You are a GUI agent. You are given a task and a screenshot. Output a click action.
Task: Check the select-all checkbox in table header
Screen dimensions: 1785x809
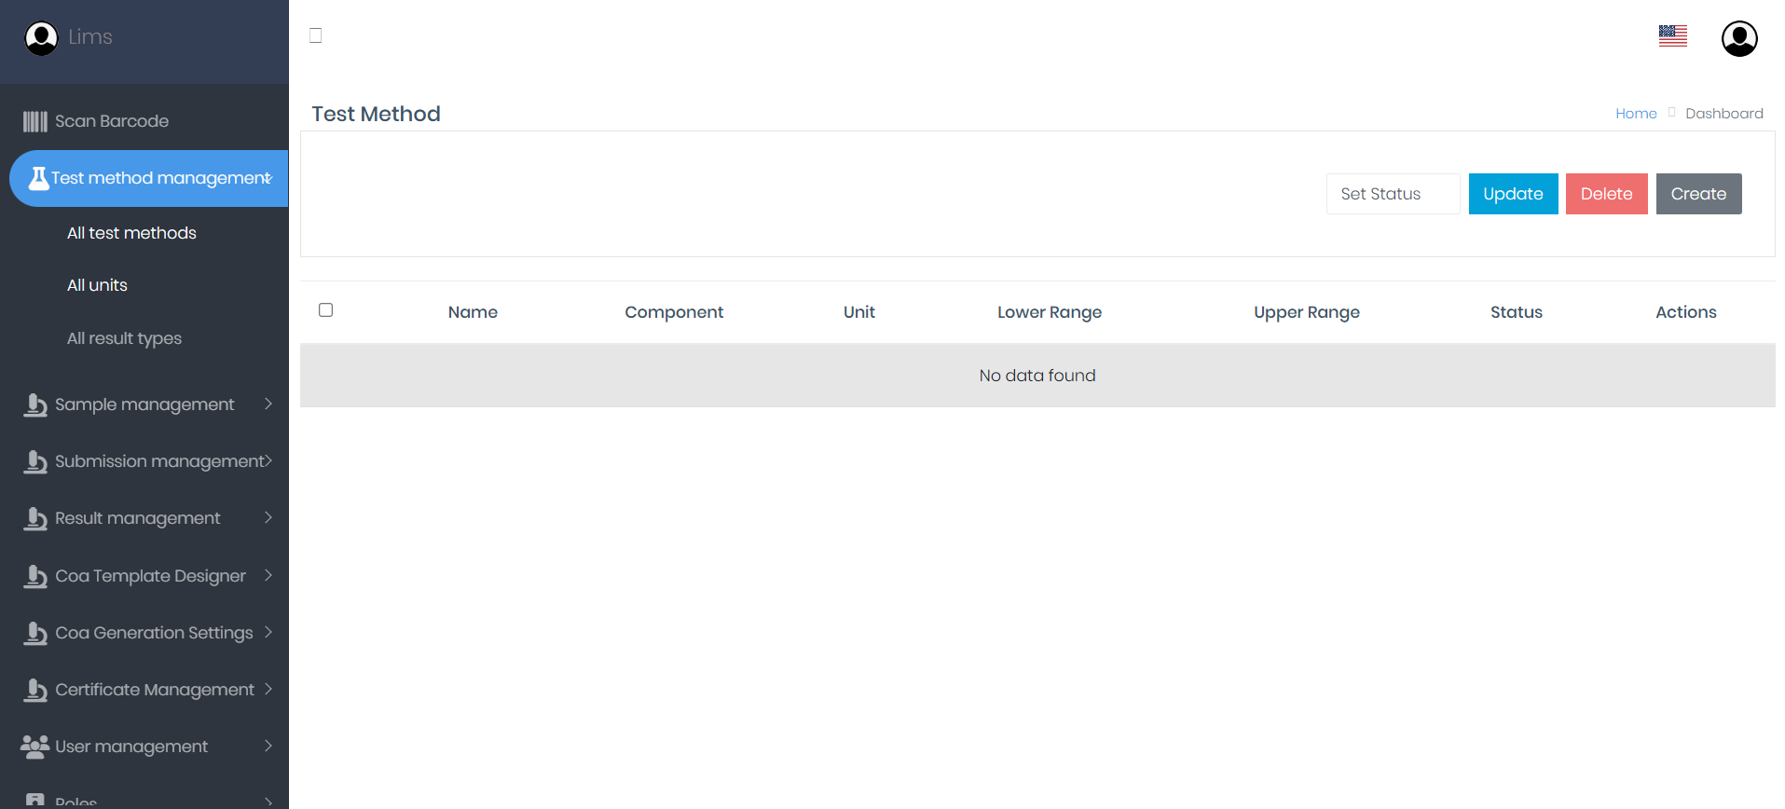[x=325, y=310]
